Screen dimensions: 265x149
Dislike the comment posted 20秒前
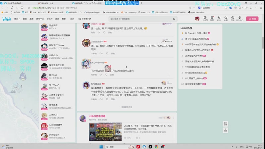point(107,99)
